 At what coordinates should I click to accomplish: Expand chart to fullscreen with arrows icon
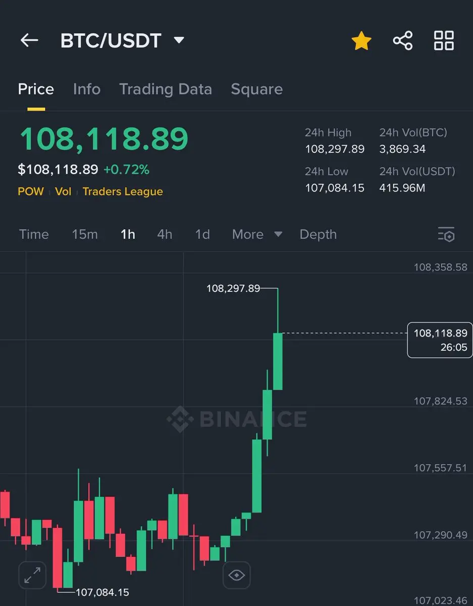click(x=32, y=575)
